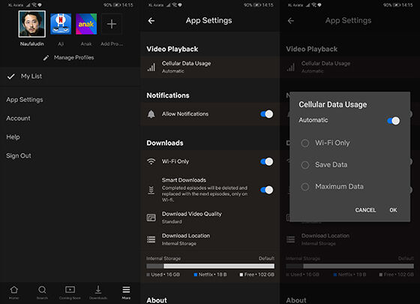Viewport: 420px width, 304px height.
Task: Click the About heading in the middle screen
Action: 157,300
